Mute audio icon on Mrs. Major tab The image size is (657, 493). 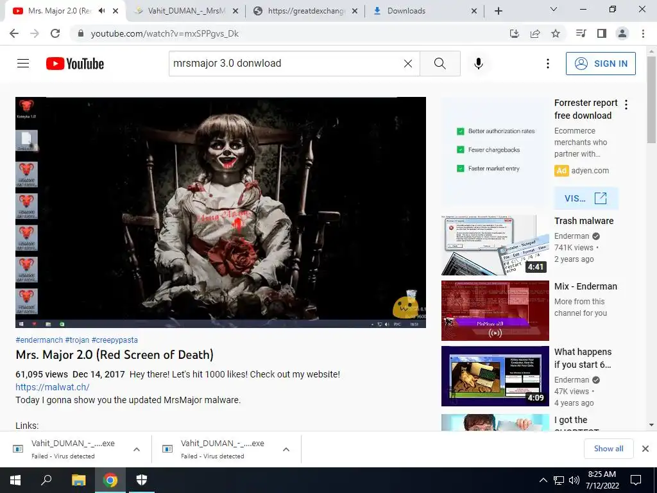(x=102, y=11)
